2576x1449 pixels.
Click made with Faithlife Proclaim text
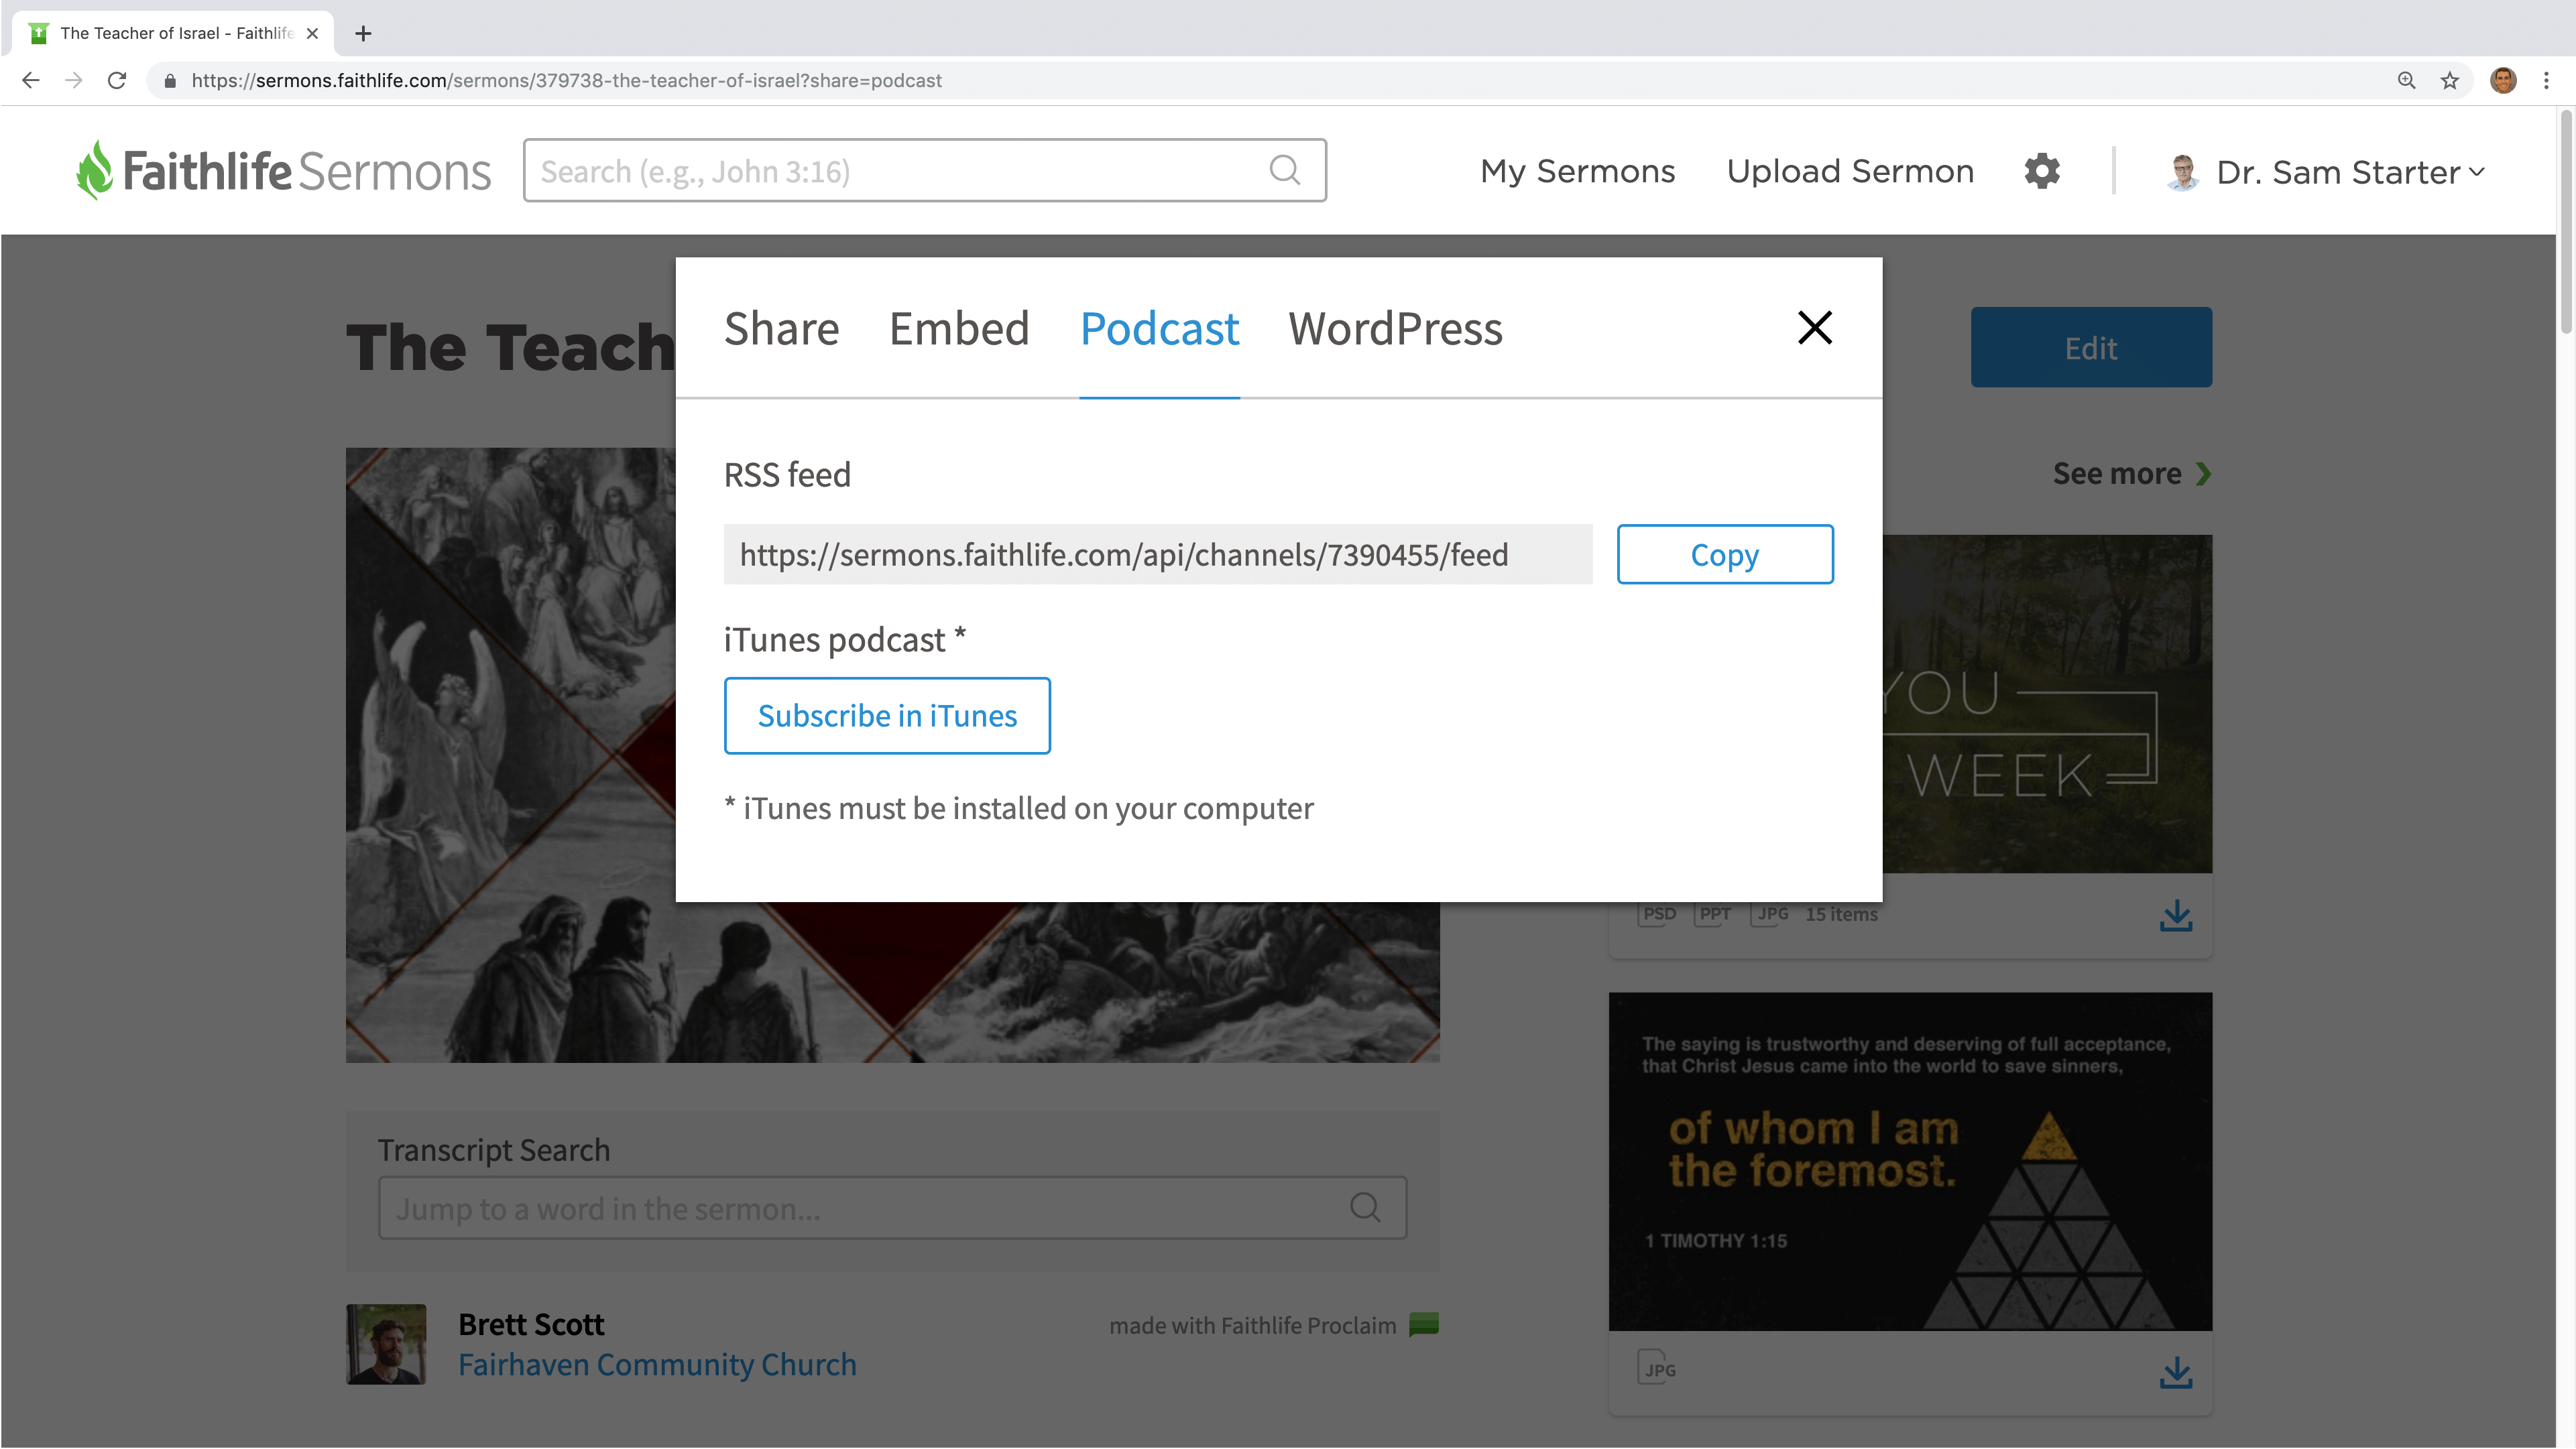tap(1252, 1326)
